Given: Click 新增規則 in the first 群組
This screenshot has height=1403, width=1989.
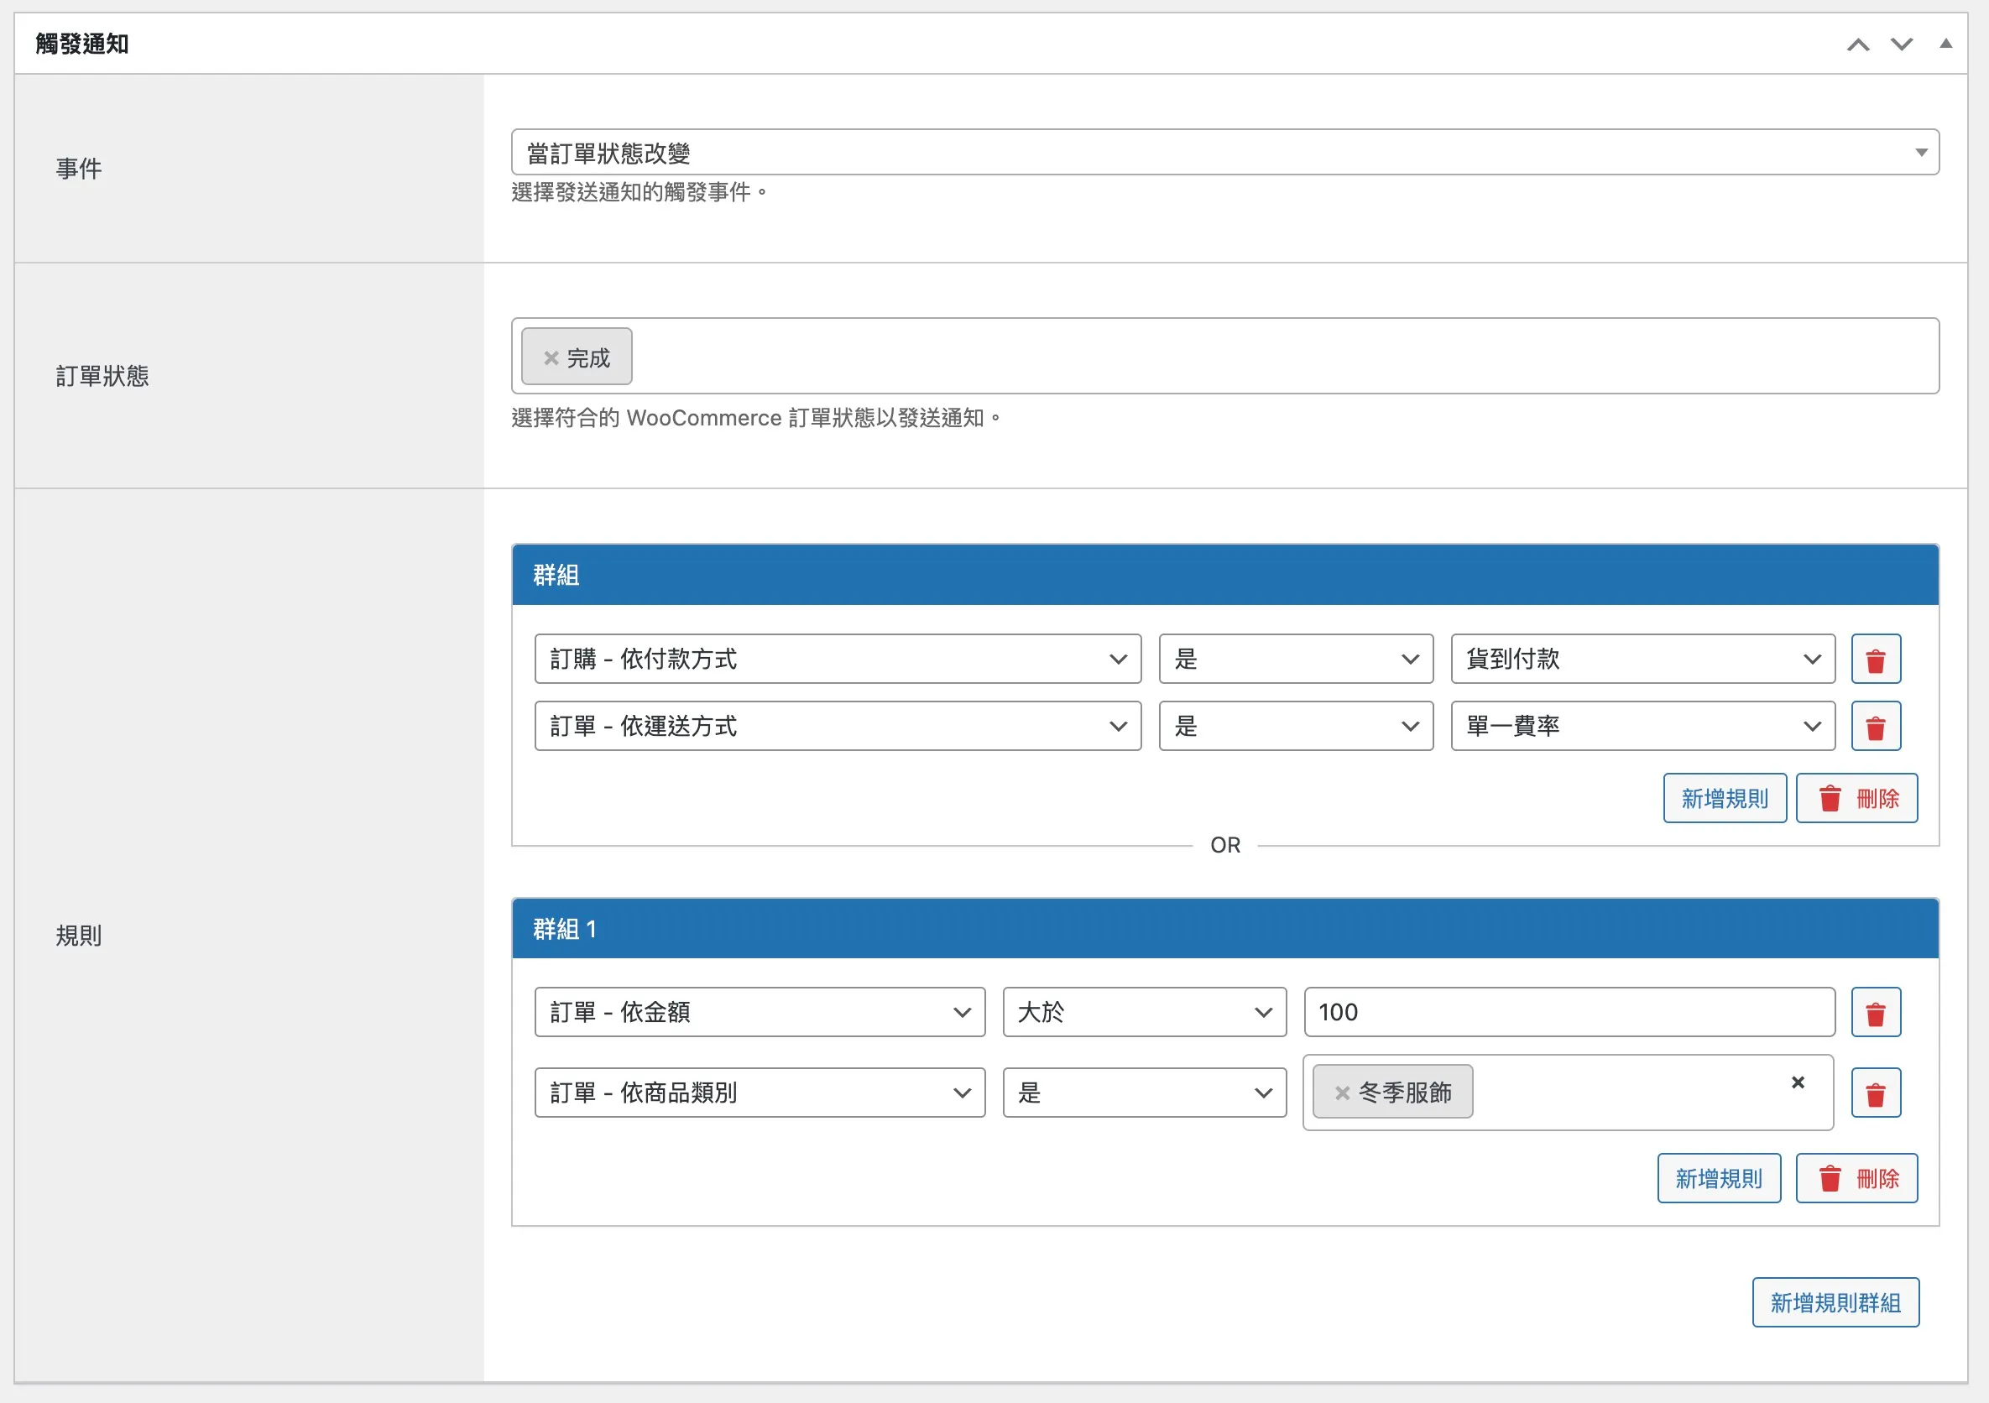Looking at the screenshot, I should (x=1724, y=798).
